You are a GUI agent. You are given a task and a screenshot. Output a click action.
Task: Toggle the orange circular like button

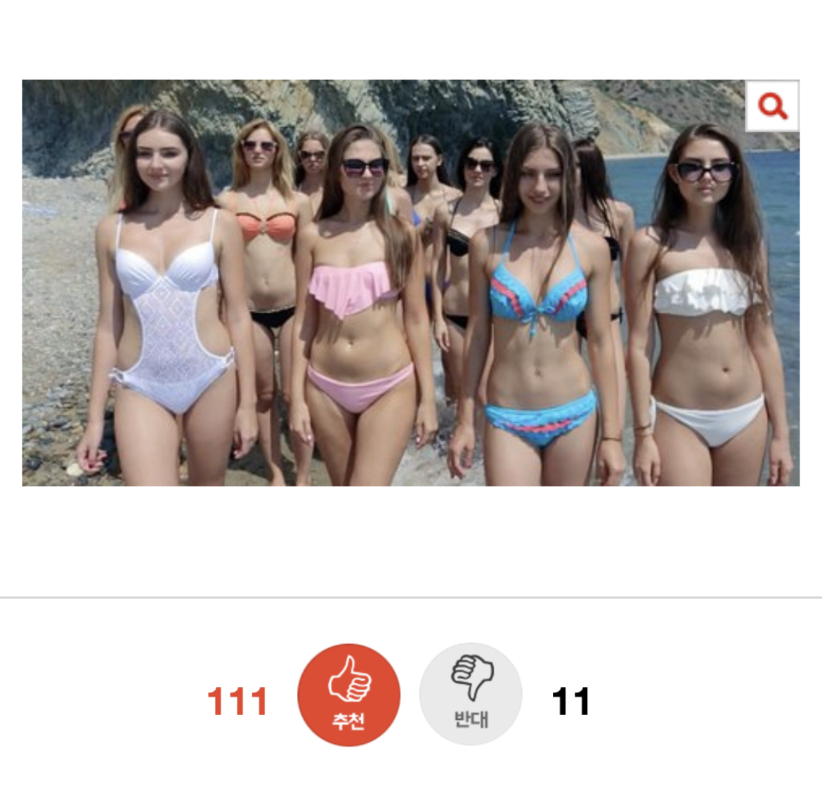(x=348, y=695)
